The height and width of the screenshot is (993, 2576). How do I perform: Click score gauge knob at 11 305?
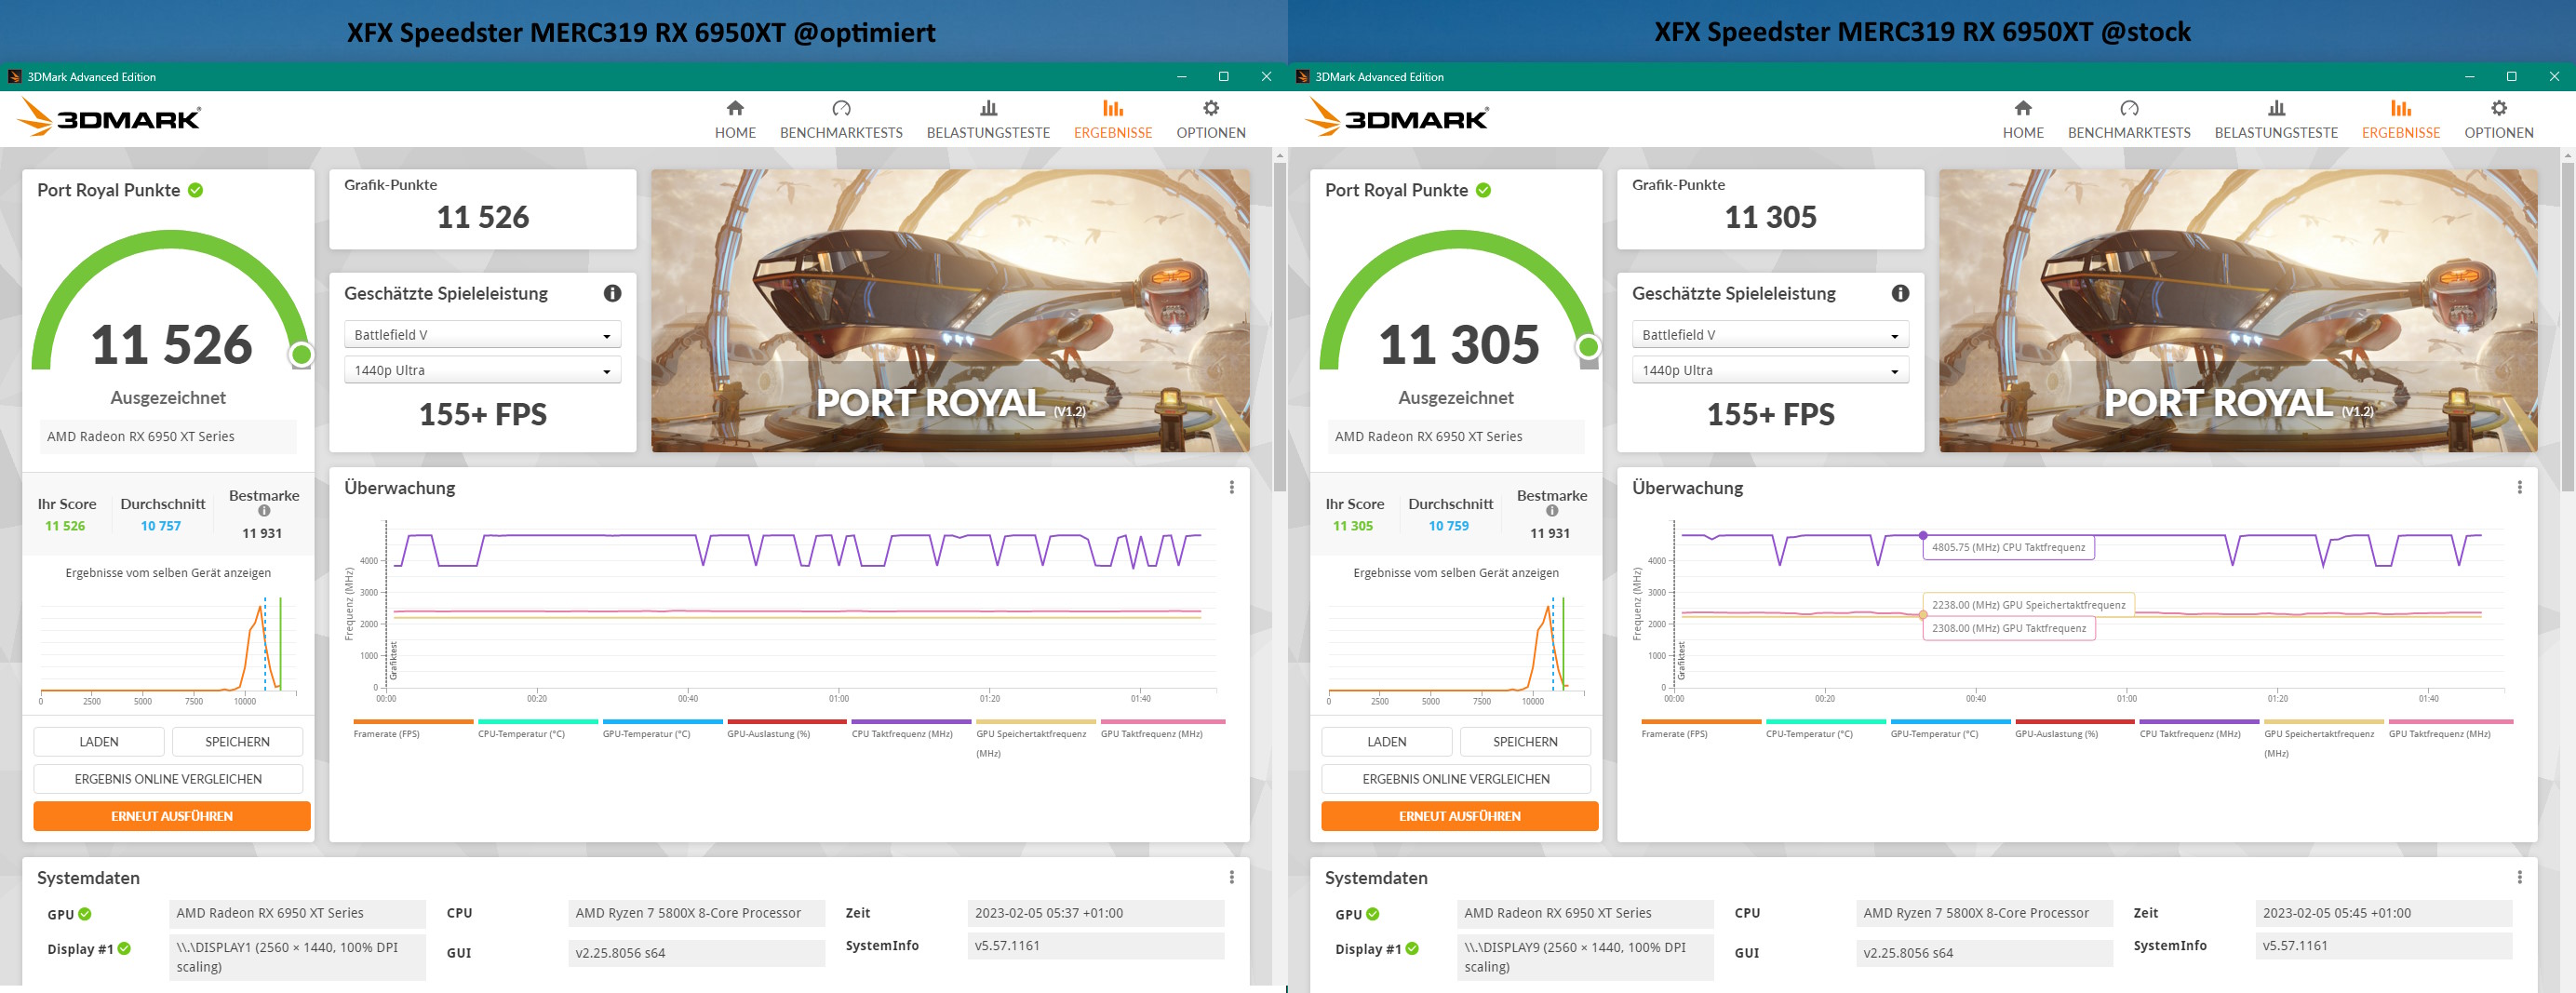coord(1588,347)
